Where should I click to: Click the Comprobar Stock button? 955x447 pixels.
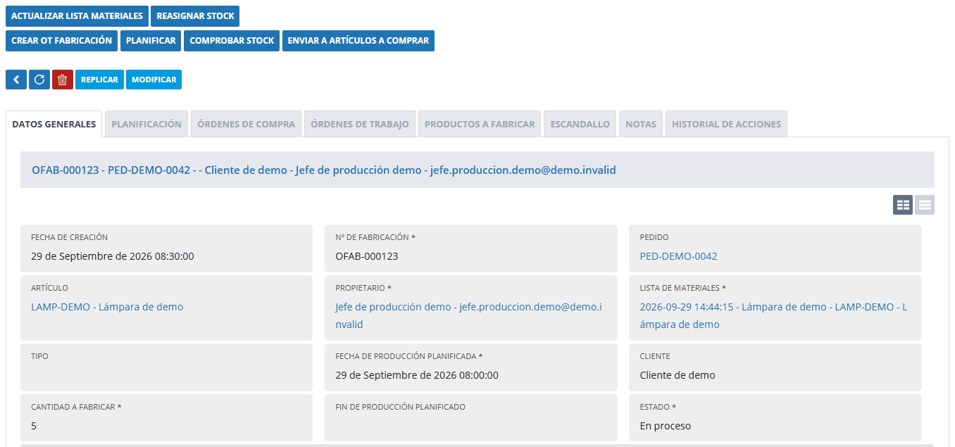click(x=232, y=41)
